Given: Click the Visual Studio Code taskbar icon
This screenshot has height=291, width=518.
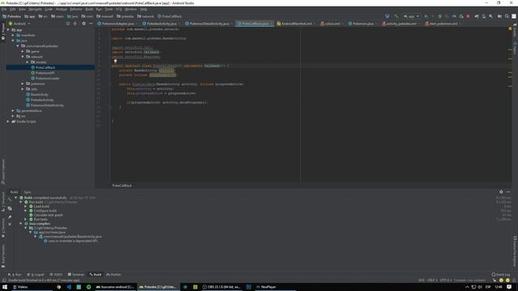Looking at the screenshot, I should coord(69,287).
